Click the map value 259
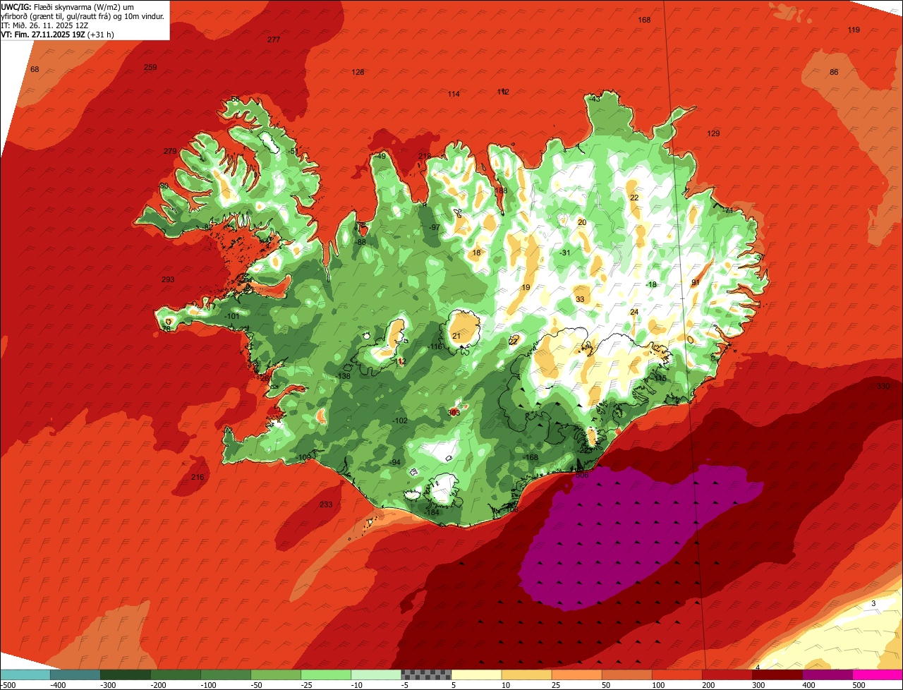 [150, 67]
